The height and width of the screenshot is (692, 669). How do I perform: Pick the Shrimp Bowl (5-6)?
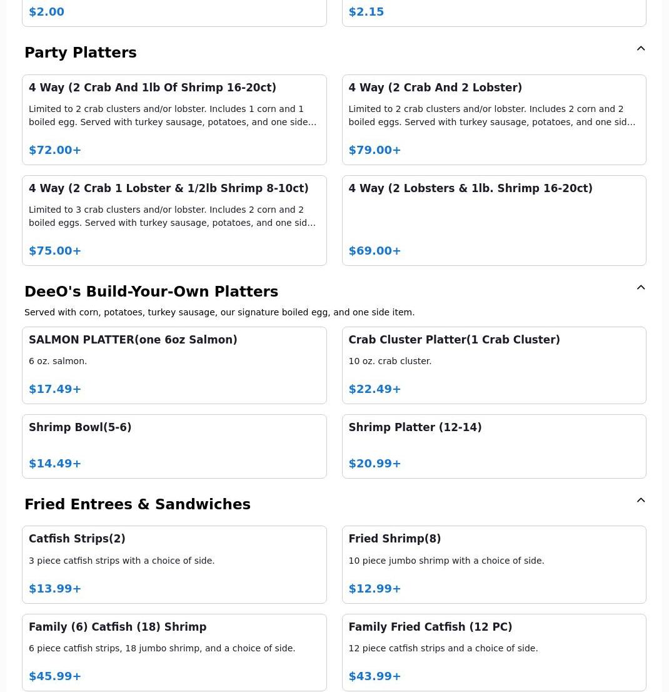pyautogui.click(x=174, y=446)
